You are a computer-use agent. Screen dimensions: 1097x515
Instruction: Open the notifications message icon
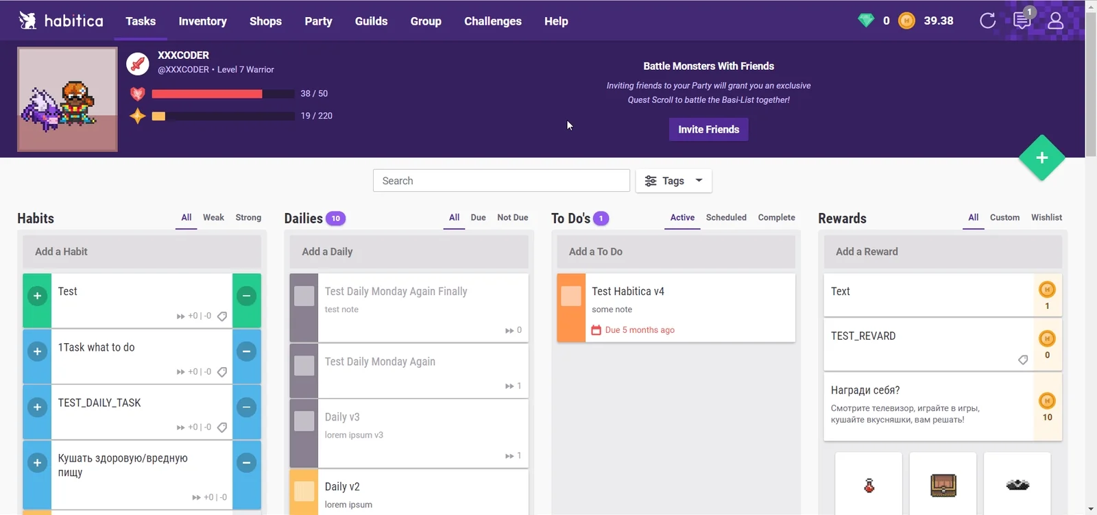pos(1022,21)
